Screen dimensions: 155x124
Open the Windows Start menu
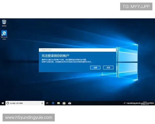point(3,103)
